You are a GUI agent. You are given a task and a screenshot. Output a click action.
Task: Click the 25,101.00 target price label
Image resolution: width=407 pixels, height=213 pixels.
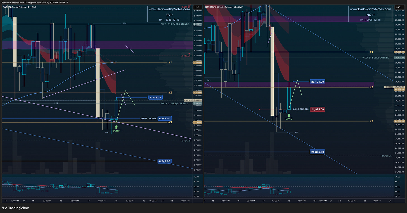point(318,82)
